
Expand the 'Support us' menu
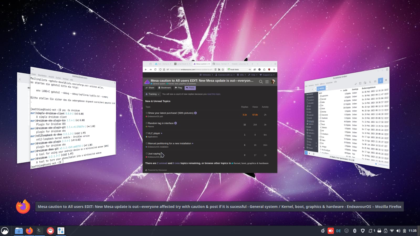click(267, 75)
